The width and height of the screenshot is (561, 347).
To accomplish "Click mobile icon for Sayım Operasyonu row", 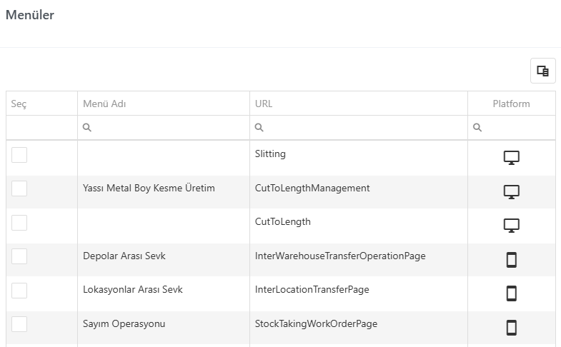I will (511, 327).
